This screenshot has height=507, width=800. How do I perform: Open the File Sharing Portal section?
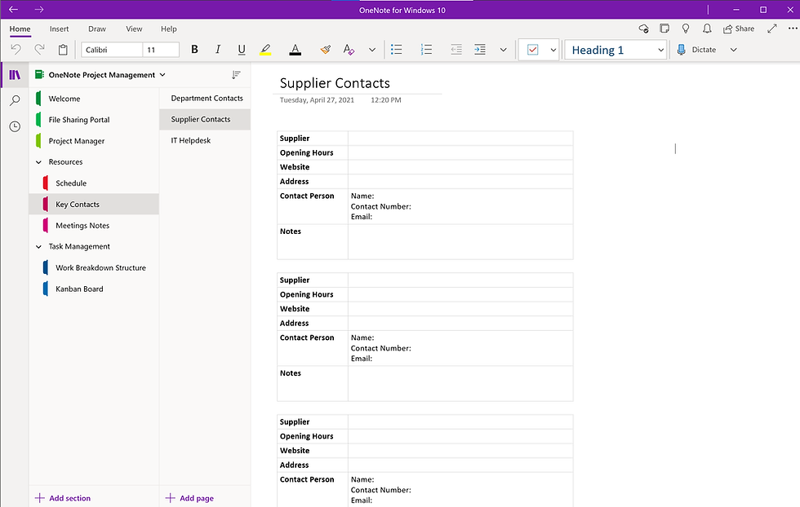coord(94,120)
